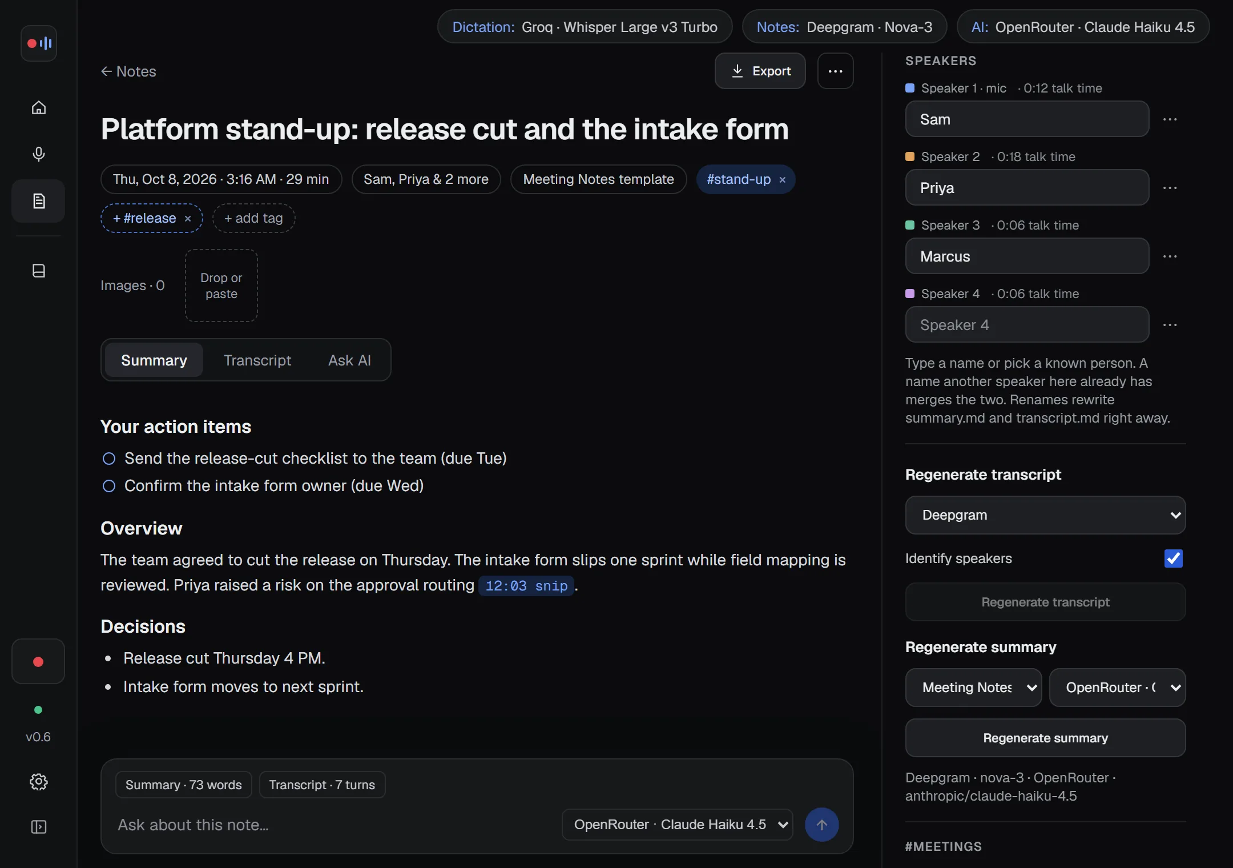1233x868 pixels.
Task: Click the Regenerate summary button
Action: [x=1045, y=738]
